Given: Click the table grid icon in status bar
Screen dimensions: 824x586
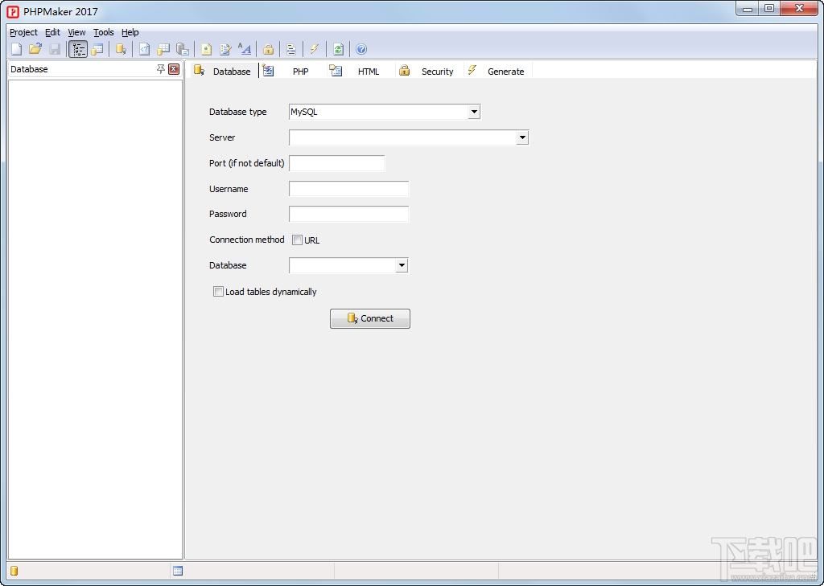Looking at the screenshot, I should tap(178, 571).
